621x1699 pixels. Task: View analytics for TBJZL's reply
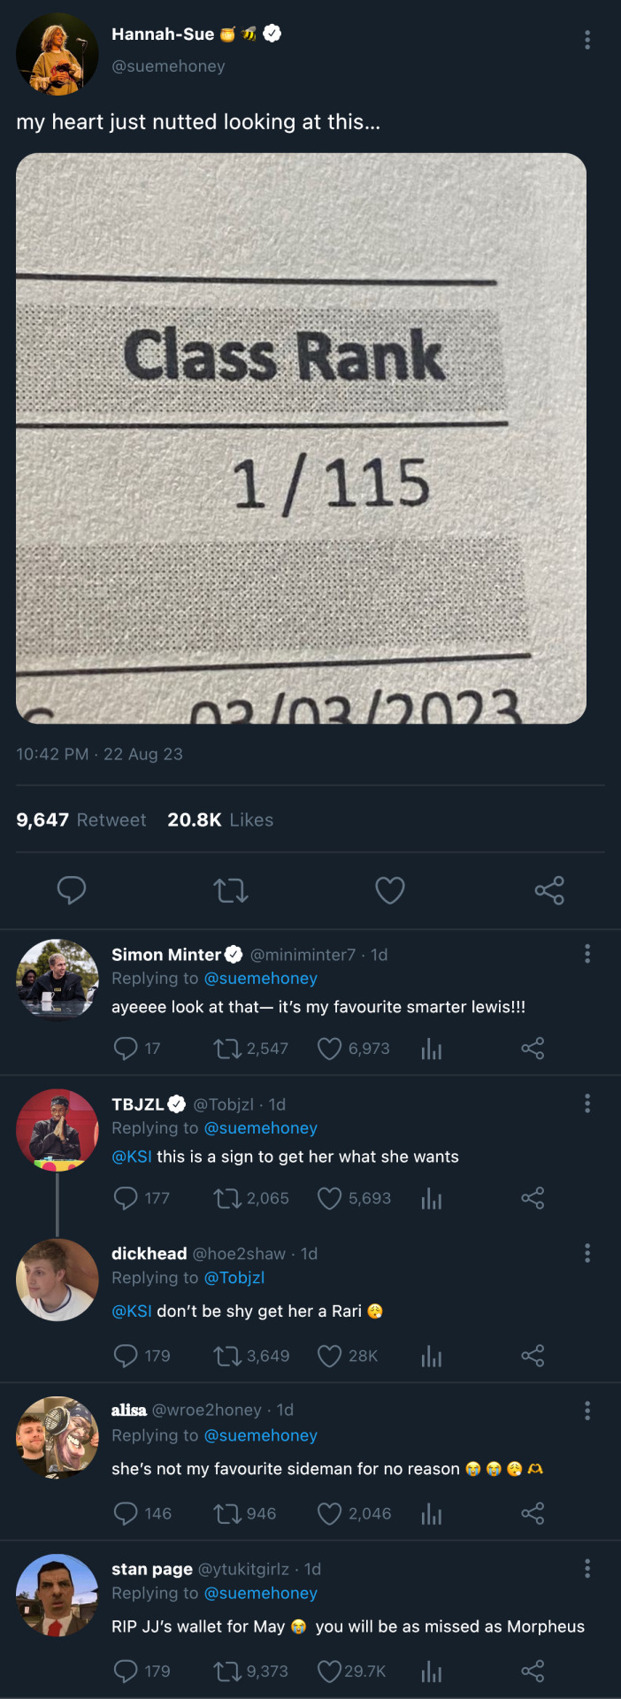(x=432, y=1198)
